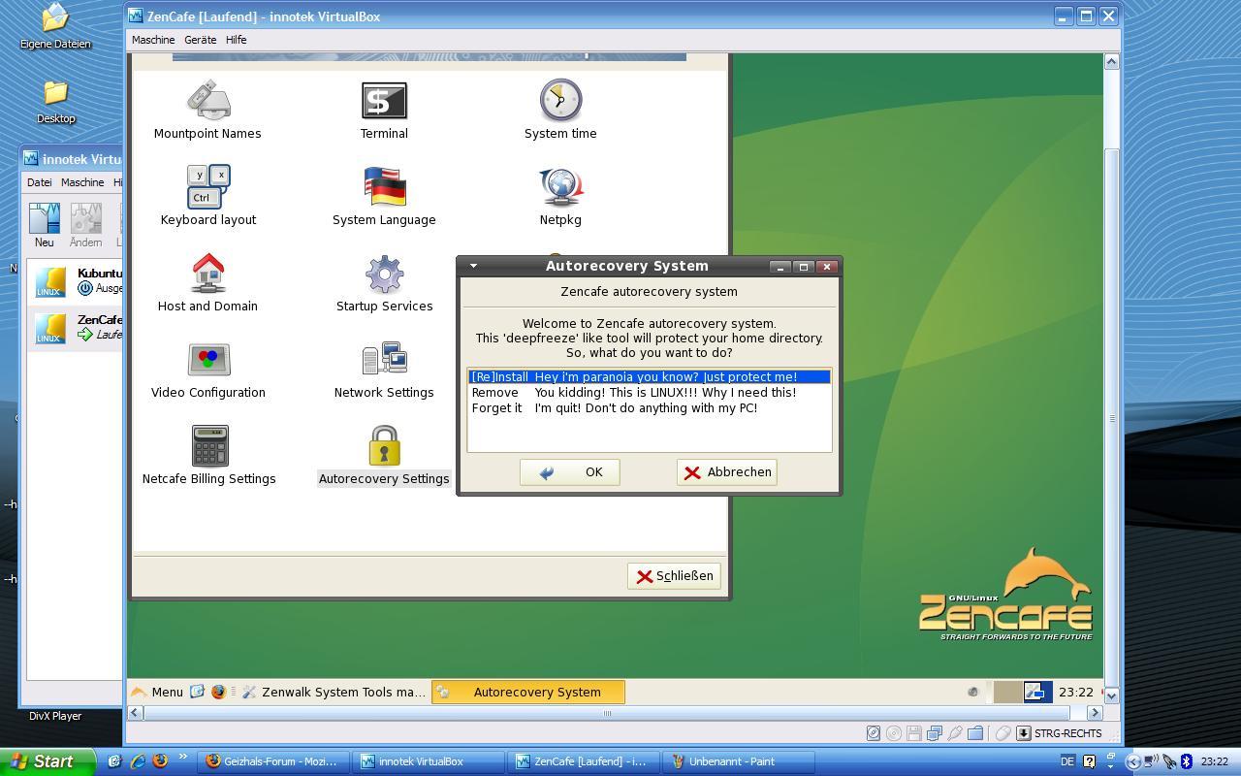
Task: Click tray expand arrow near clock
Action: click(1131, 762)
